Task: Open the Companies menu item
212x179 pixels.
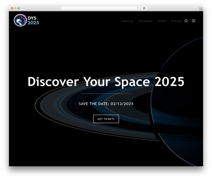Action: (x=145, y=21)
